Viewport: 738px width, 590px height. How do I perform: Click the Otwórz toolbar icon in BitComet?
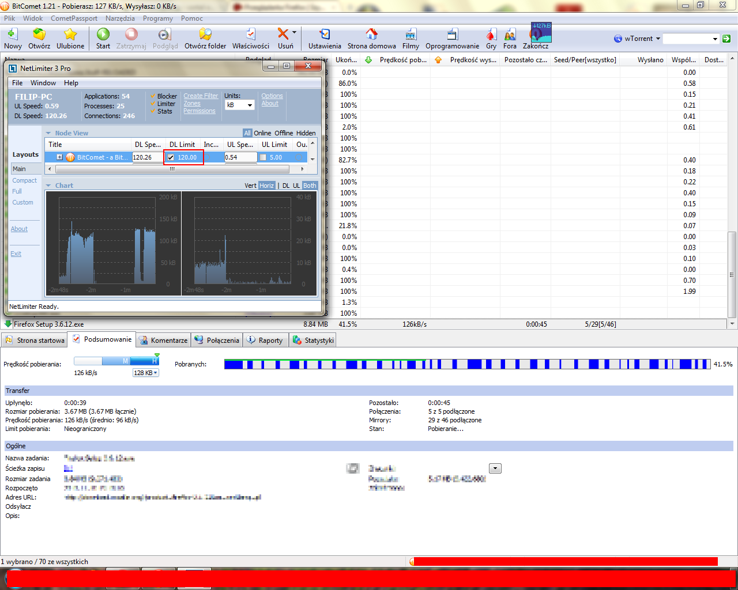pos(39,34)
